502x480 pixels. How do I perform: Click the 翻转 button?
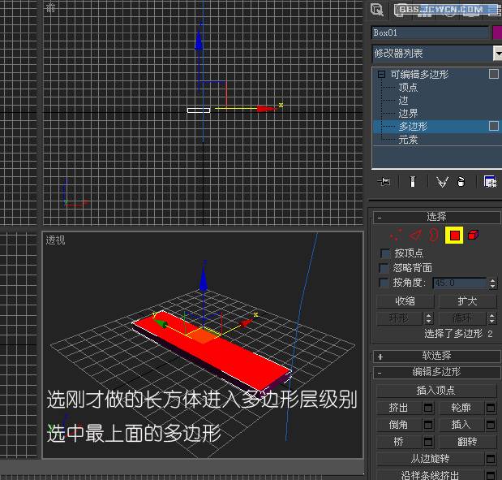pyautogui.click(x=467, y=442)
